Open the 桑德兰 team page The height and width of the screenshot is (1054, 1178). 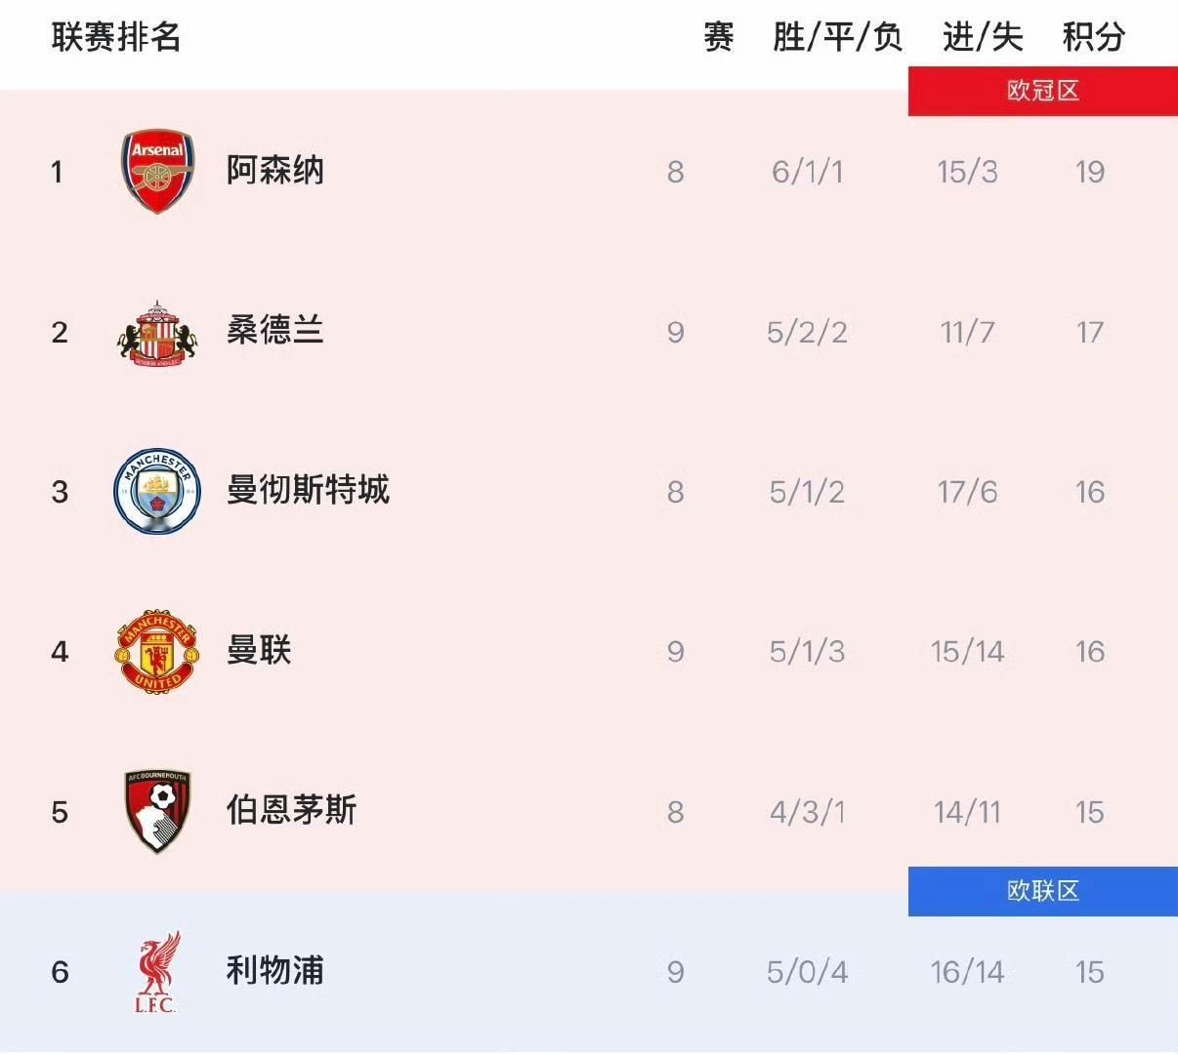[x=274, y=331]
